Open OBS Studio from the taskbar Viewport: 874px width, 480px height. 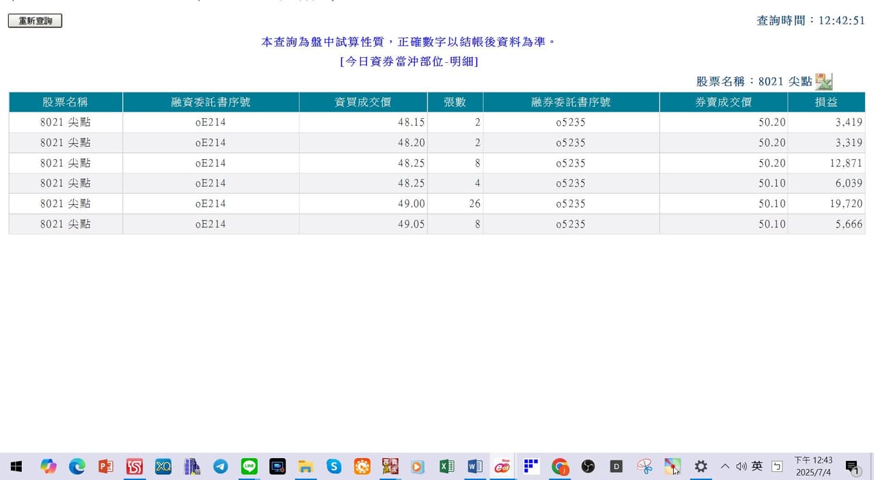(588, 466)
